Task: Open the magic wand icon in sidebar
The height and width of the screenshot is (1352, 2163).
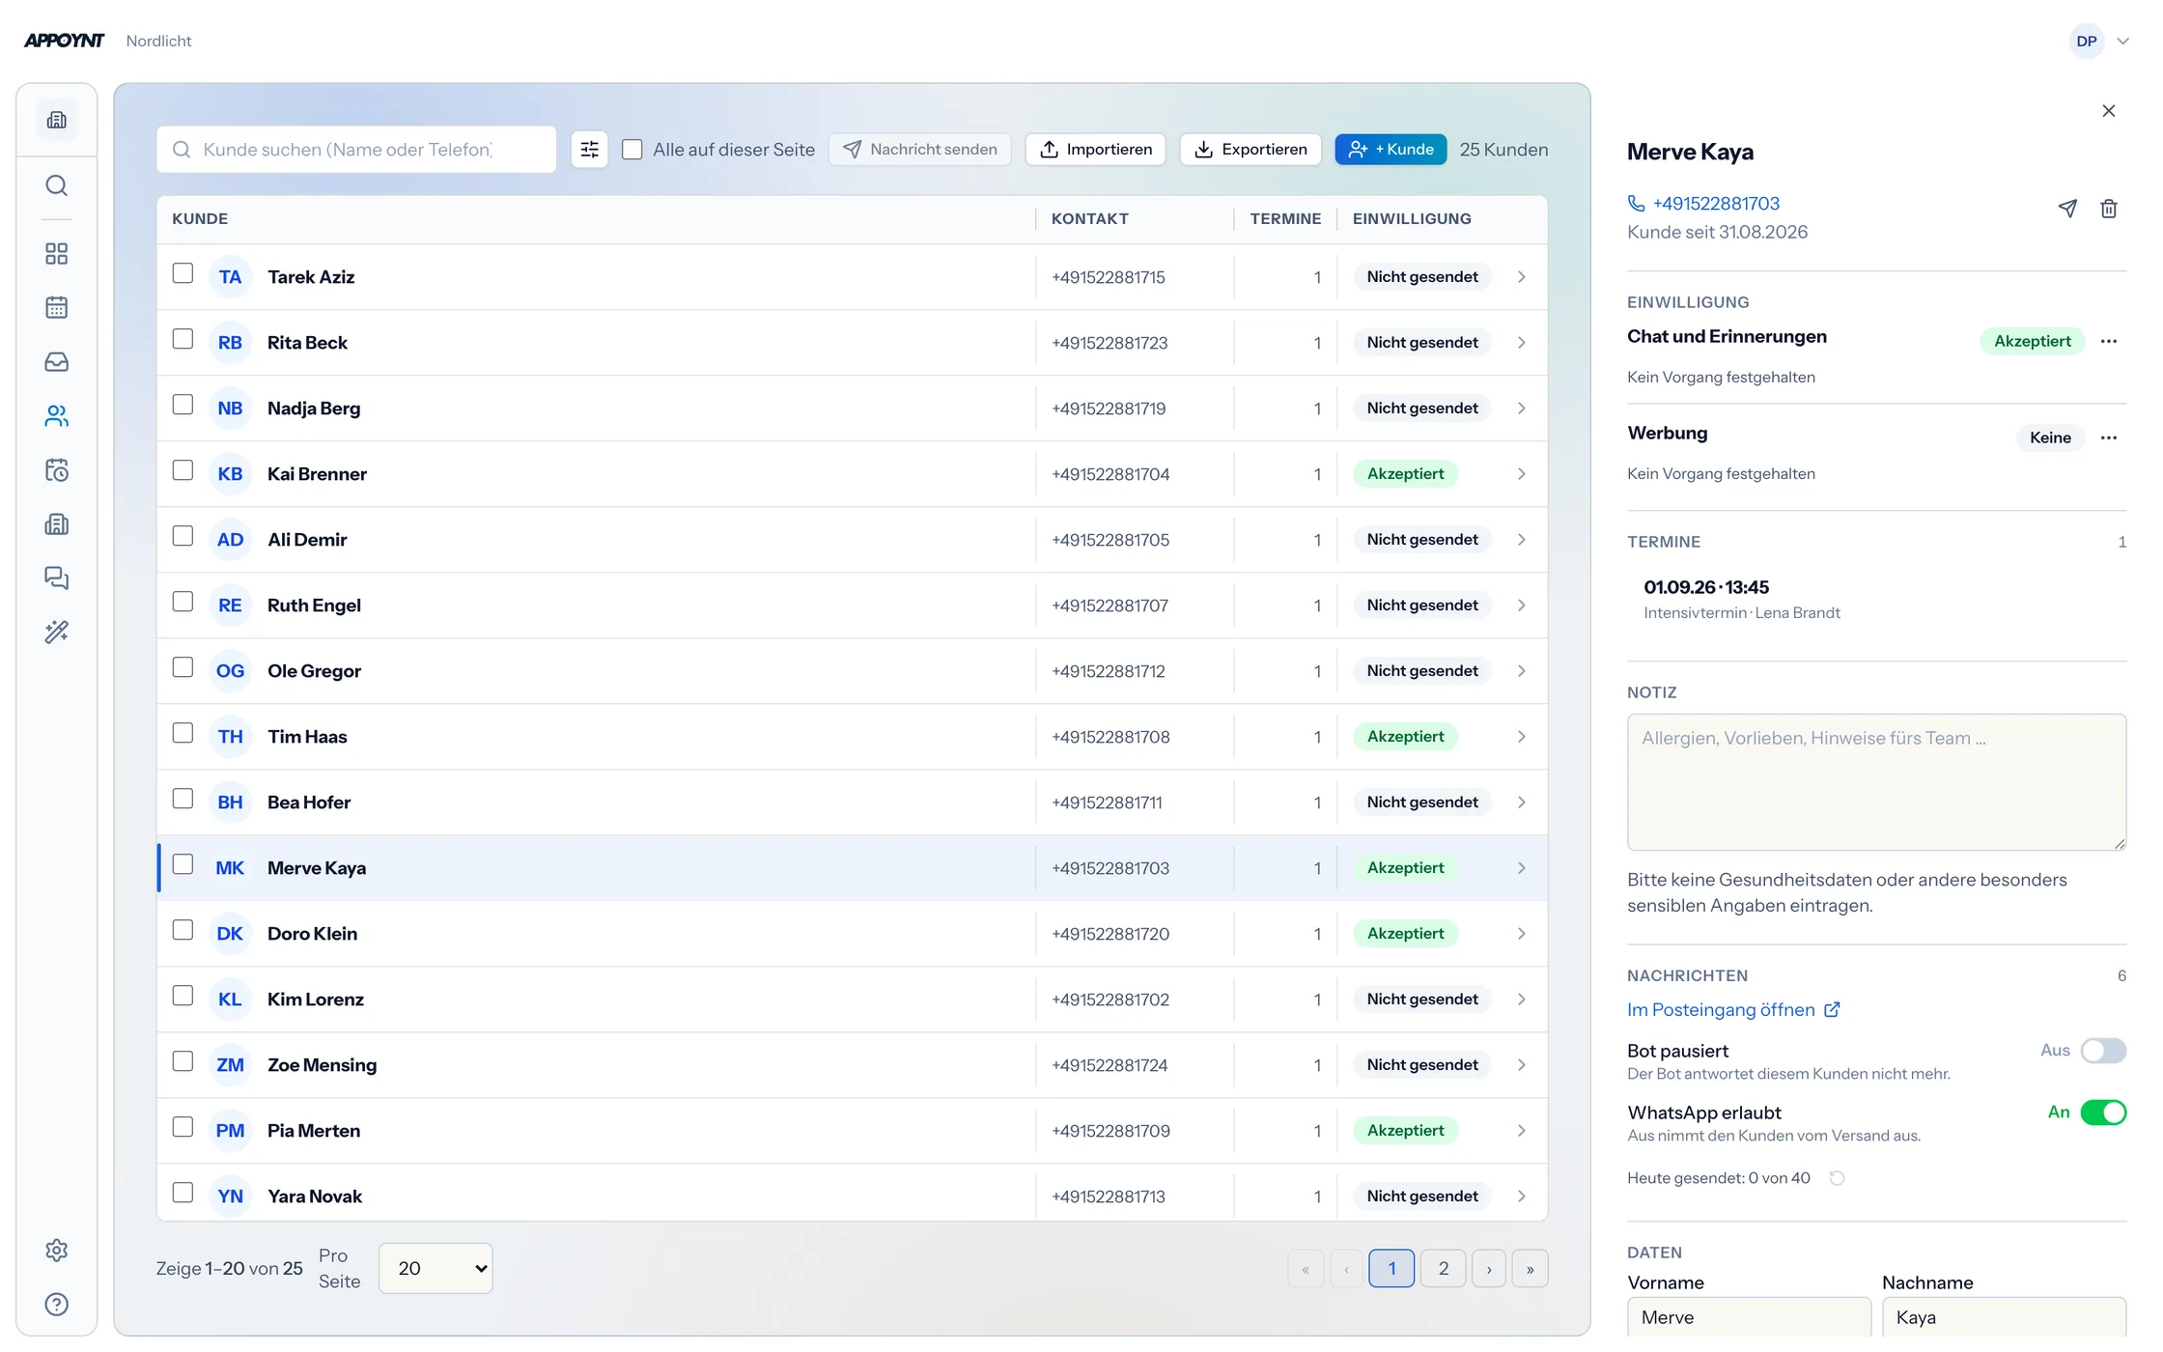Action: (57, 633)
